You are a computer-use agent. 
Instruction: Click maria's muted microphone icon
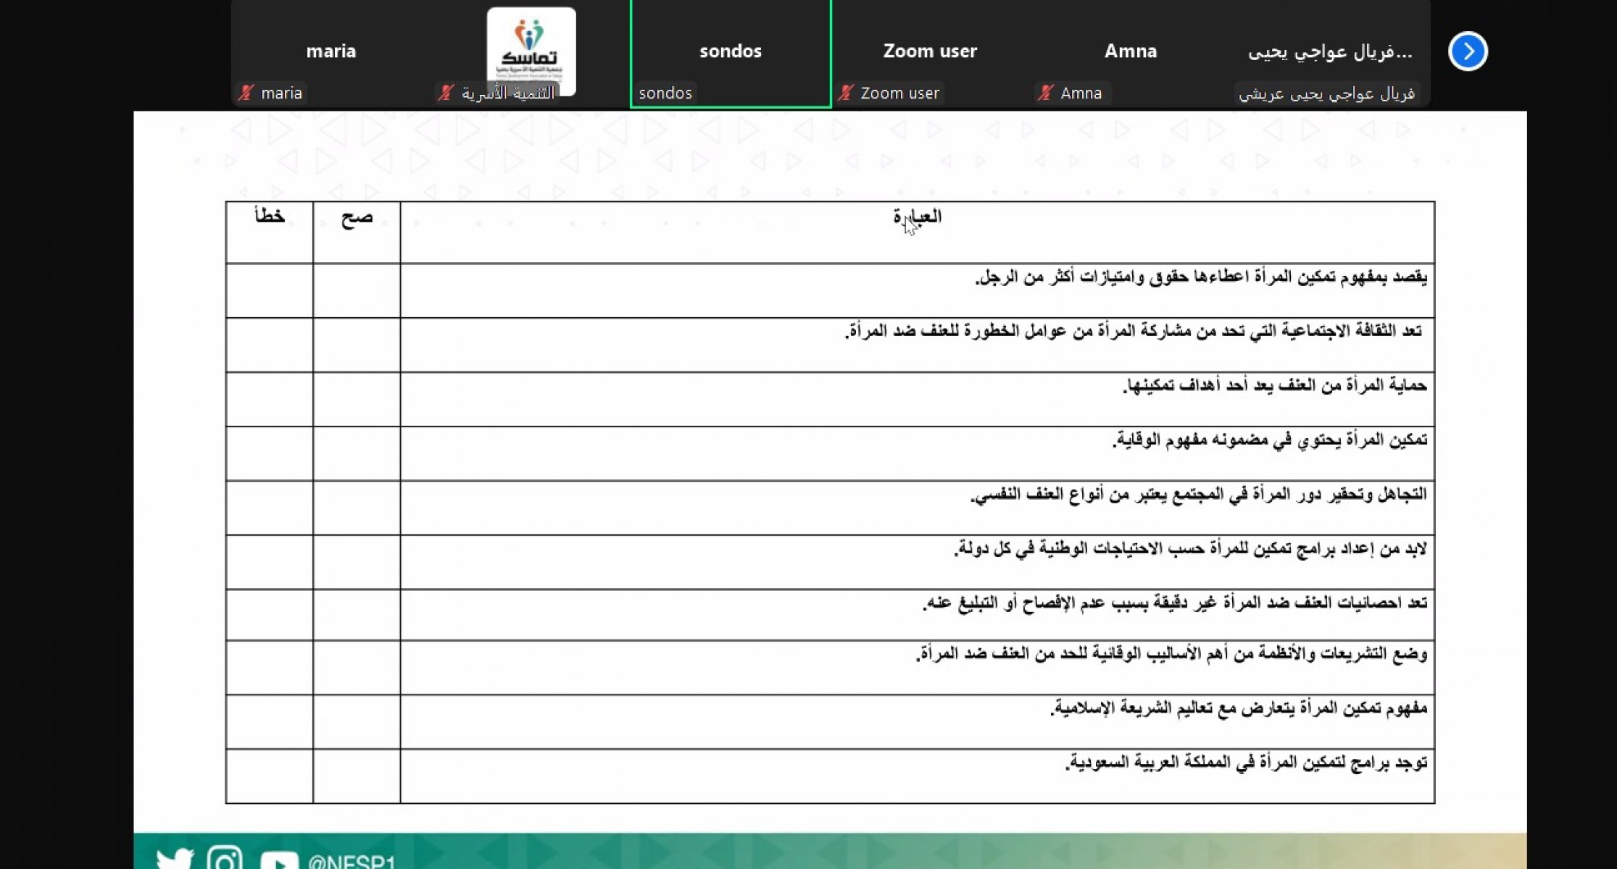coord(246,93)
